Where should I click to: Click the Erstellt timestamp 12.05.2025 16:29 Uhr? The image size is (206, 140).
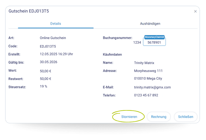(x=56, y=54)
